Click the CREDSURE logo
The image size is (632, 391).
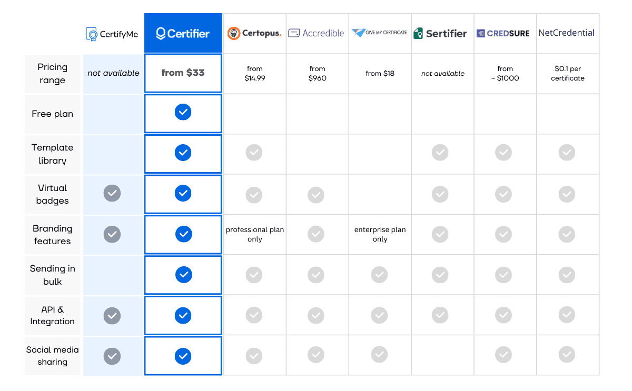pyautogui.click(x=503, y=33)
